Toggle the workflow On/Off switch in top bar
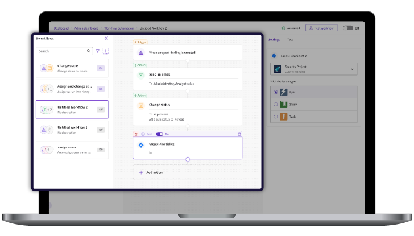This screenshot has height=236, width=414. click(347, 27)
